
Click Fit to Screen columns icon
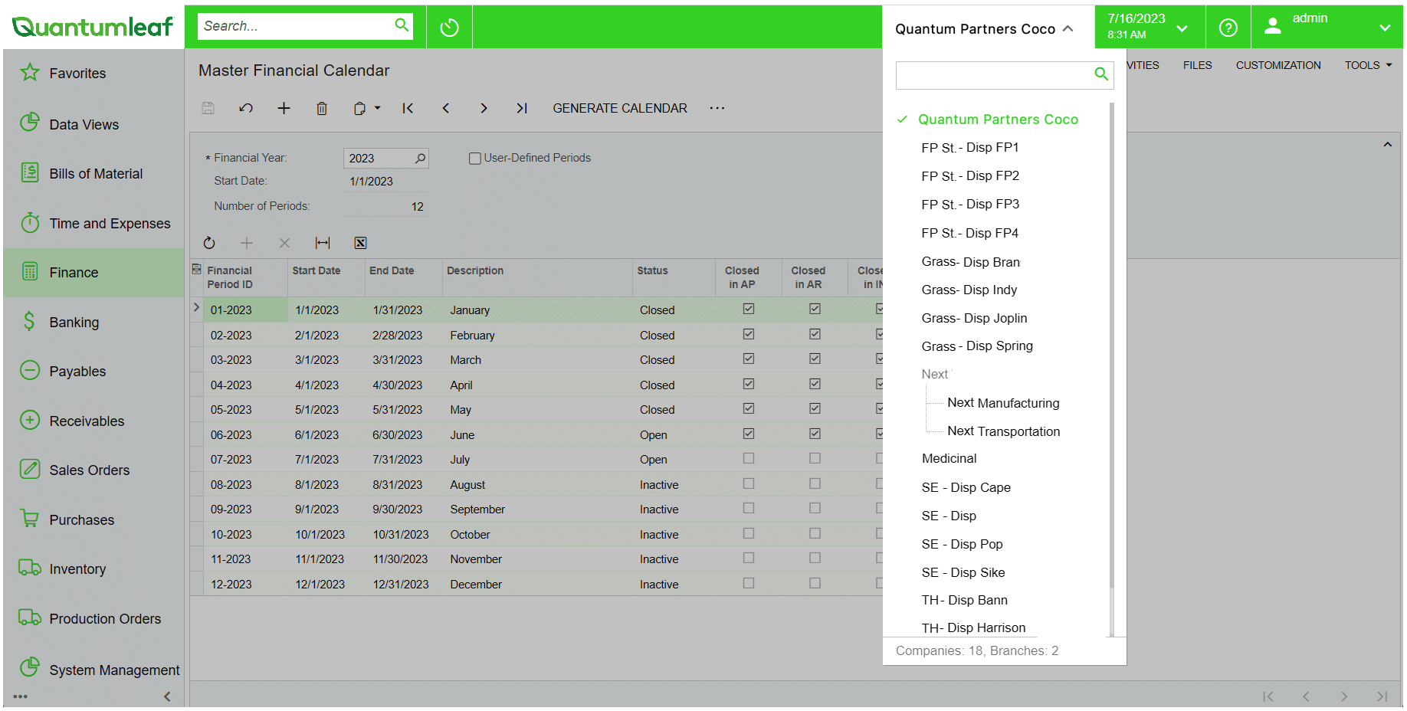(x=323, y=243)
